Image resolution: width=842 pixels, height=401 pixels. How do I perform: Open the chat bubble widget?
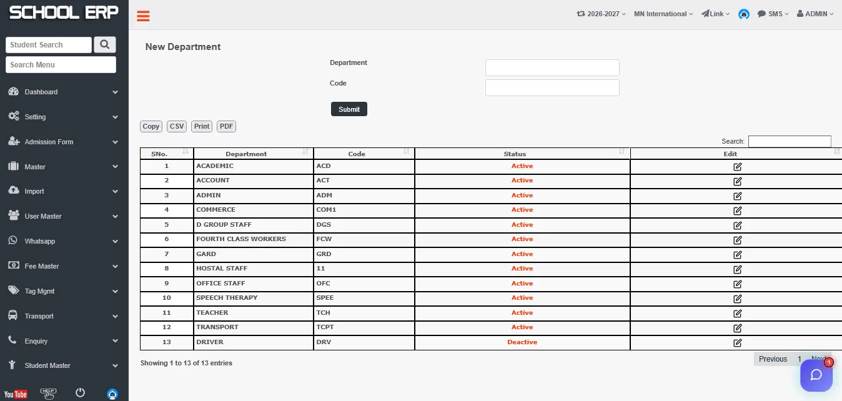click(x=816, y=375)
